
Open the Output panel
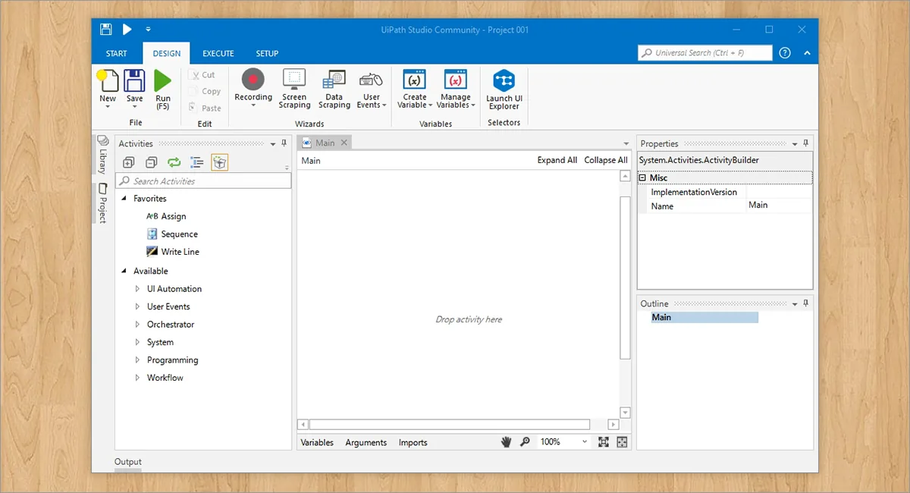coord(128,462)
